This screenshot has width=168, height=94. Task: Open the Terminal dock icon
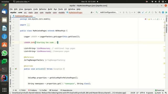point(4,70)
